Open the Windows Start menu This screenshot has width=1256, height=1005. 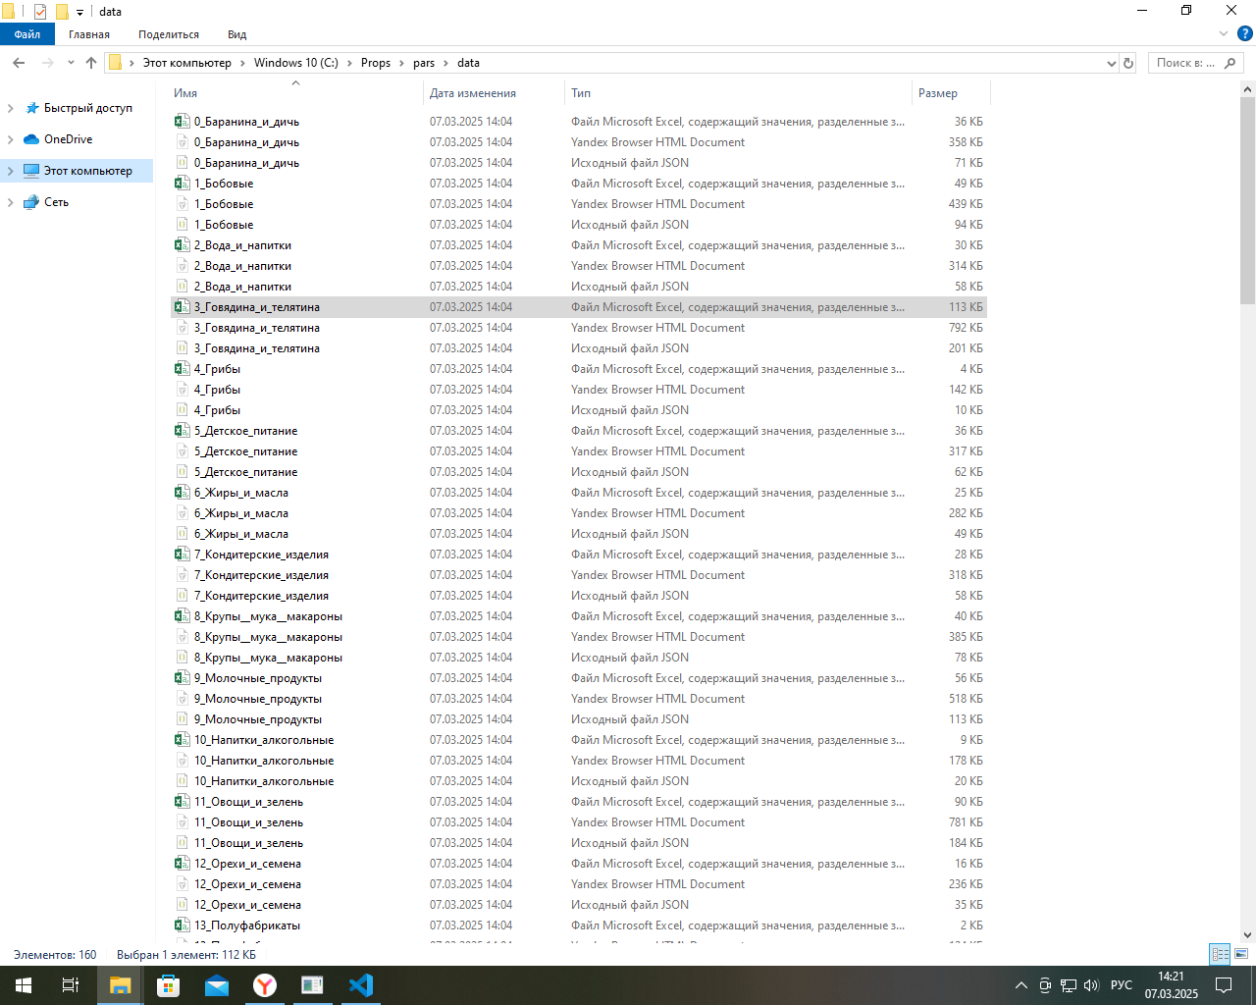[24, 985]
